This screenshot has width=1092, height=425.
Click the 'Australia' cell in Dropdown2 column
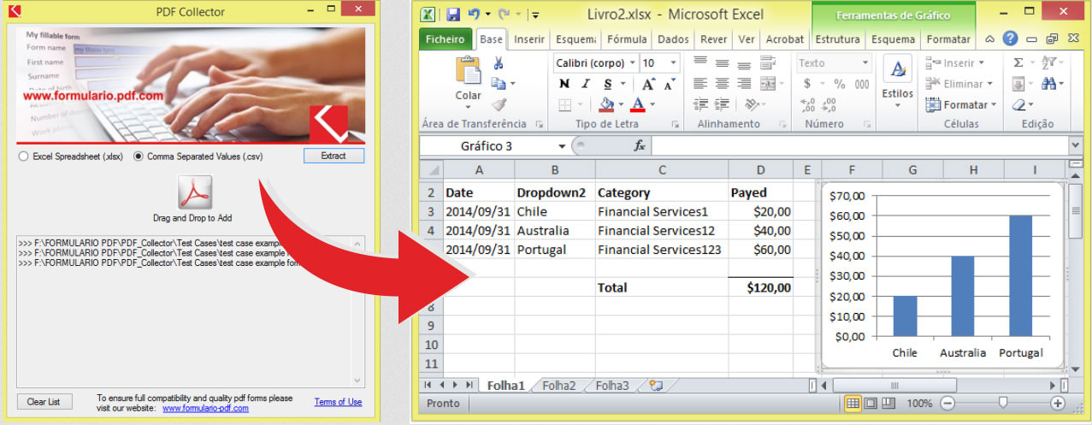pyautogui.click(x=555, y=230)
